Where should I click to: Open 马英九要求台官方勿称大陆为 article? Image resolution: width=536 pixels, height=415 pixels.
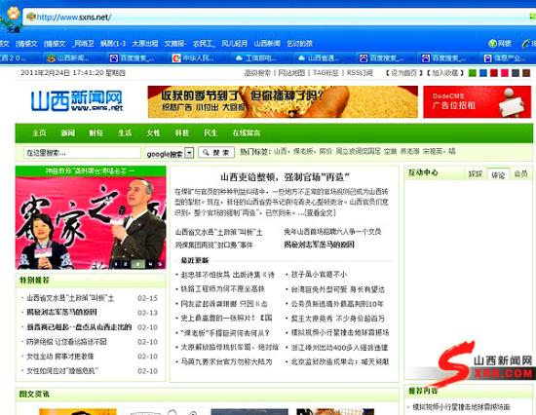click(x=226, y=361)
